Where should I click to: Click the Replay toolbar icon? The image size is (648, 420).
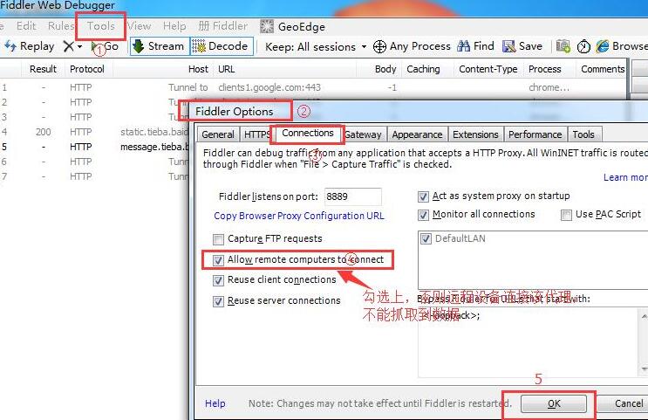tap(10, 46)
